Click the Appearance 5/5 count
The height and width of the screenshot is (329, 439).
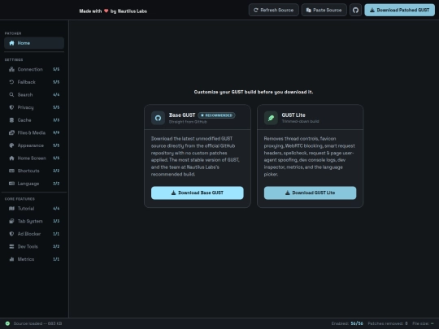pos(56,145)
